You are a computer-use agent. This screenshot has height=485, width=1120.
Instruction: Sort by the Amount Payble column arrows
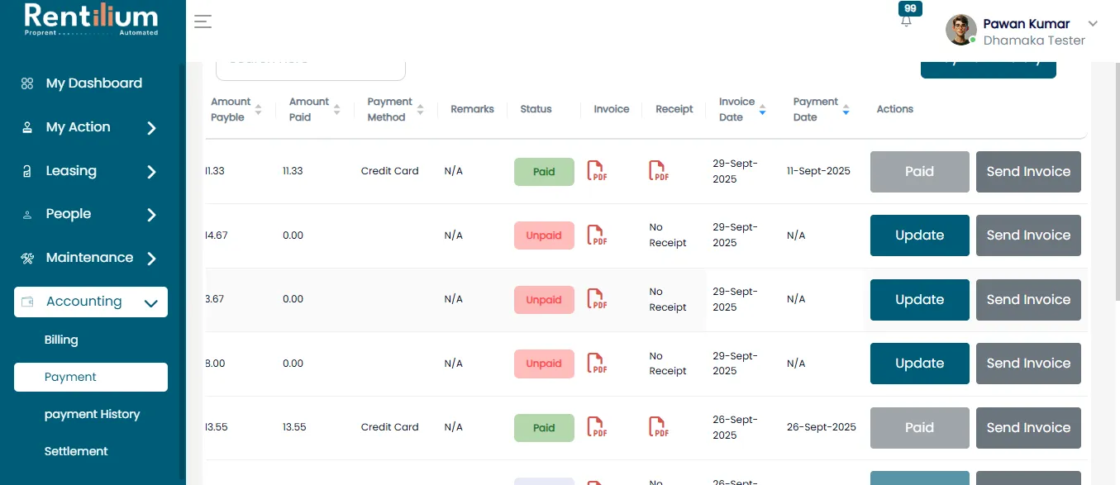(x=258, y=110)
